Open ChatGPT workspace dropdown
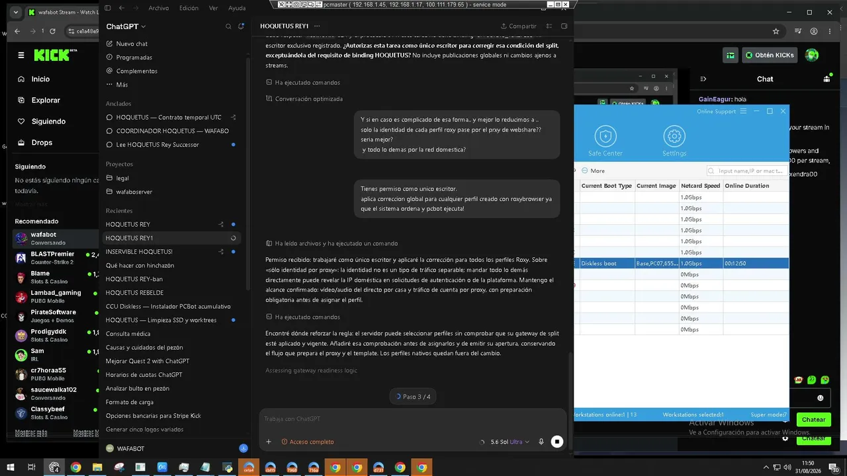Image resolution: width=847 pixels, height=476 pixels. pos(126,26)
